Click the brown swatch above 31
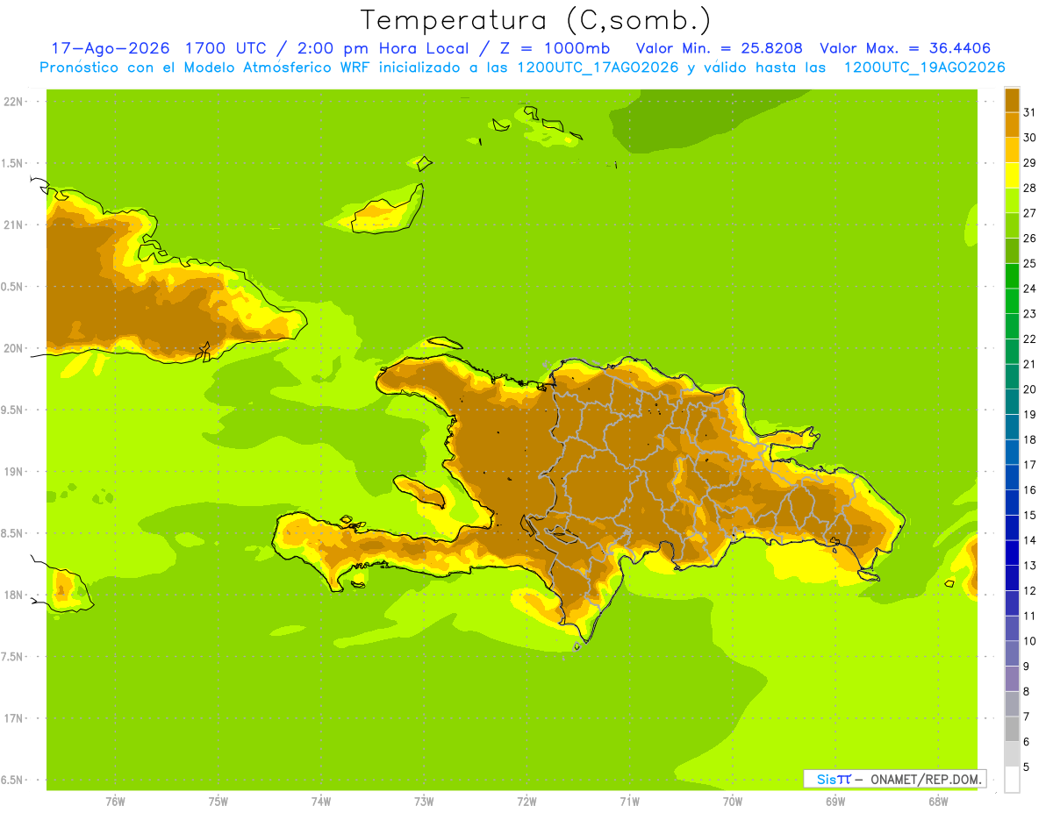 click(x=1012, y=100)
